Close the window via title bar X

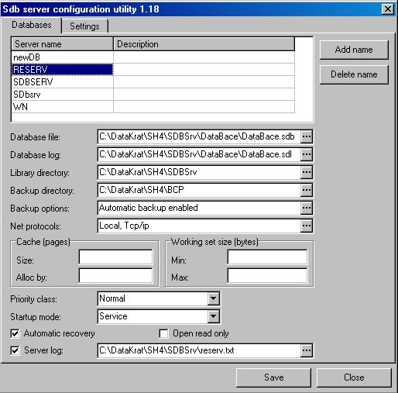pyautogui.click(x=388, y=9)
